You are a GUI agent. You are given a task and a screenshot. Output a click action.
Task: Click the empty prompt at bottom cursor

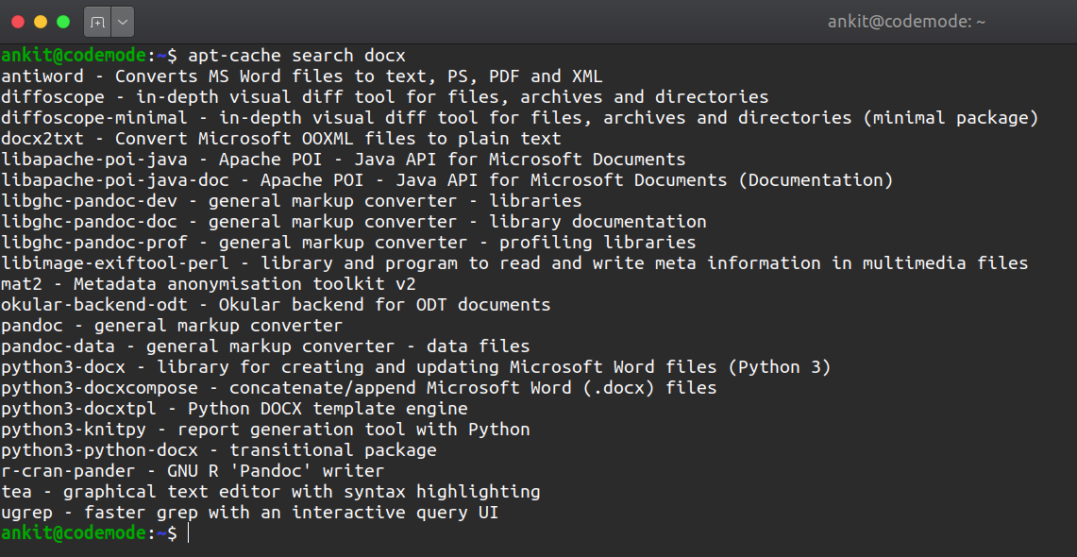(x=187, y=533)
